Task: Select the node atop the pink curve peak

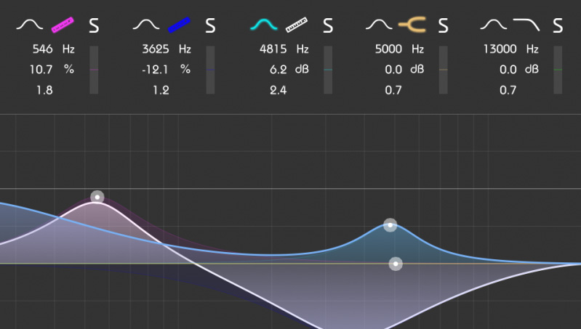Action: (97, 197)
